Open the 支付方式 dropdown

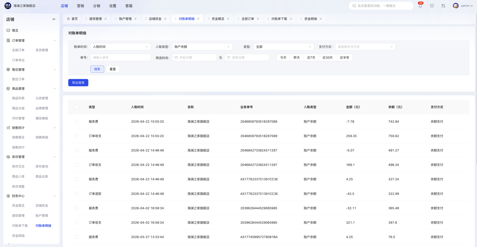(x=365, y=47)
